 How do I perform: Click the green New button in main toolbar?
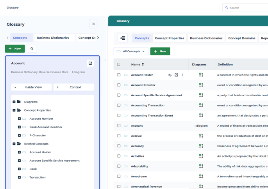click(x=160, y=51)
